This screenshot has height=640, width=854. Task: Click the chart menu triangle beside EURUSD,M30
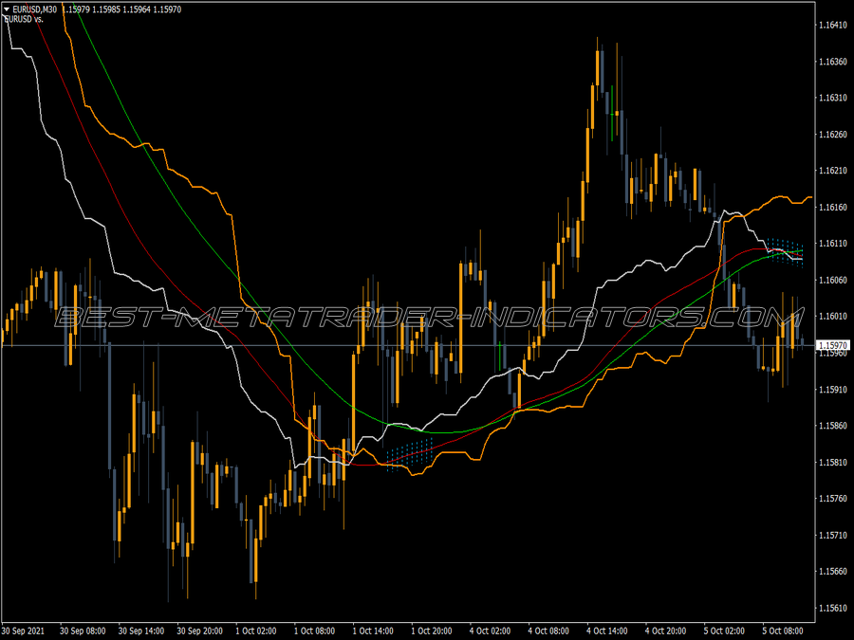coord(7,9)
